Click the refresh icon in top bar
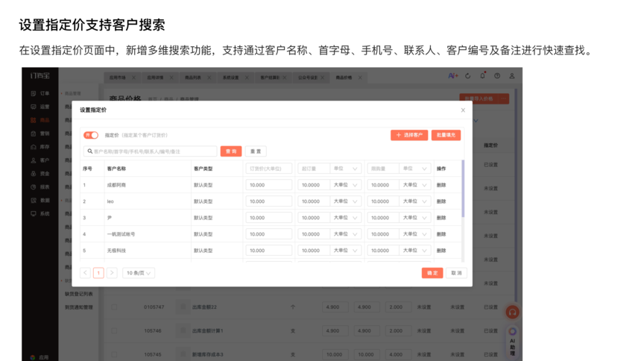This screenshot has width=641, height=361. point(468,76)
